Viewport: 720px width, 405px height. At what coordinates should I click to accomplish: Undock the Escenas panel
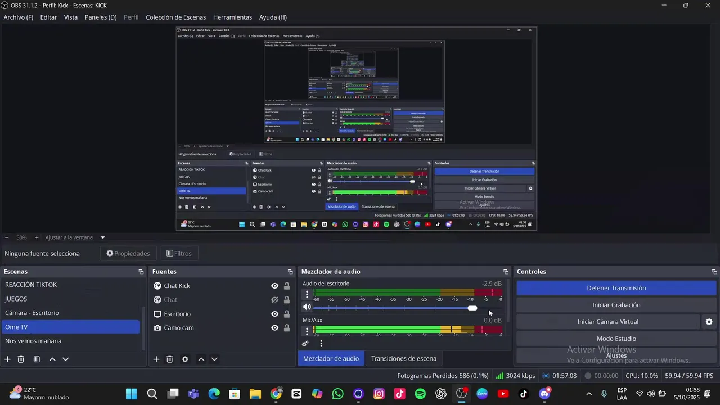[x=141, y=272]
